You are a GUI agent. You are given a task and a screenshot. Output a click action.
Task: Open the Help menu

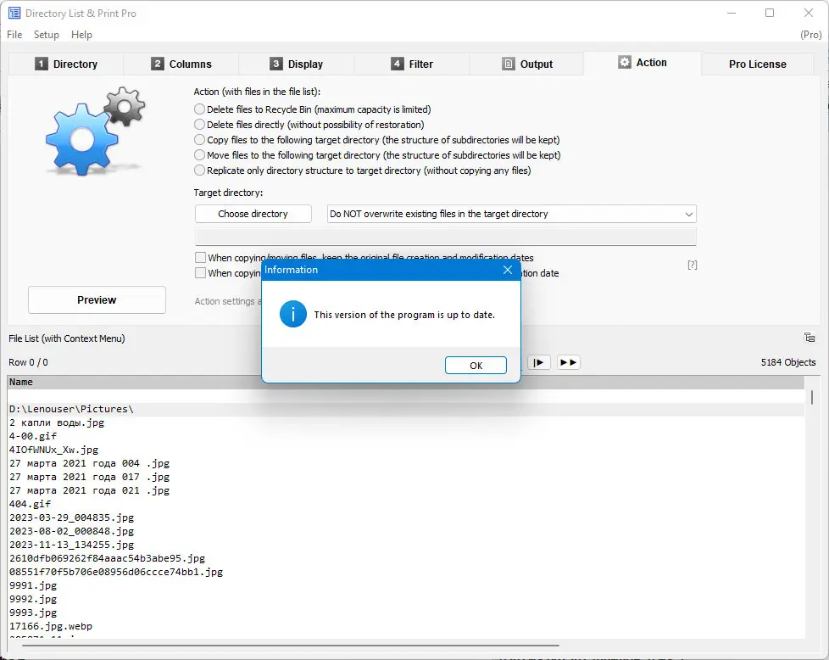click(81, 35)
